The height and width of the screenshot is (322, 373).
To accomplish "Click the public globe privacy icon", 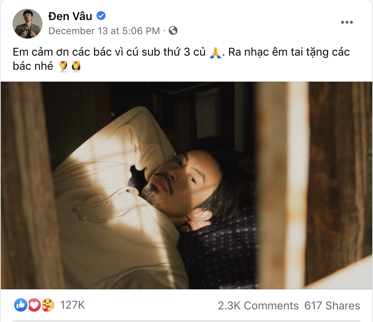I will 173,30.
